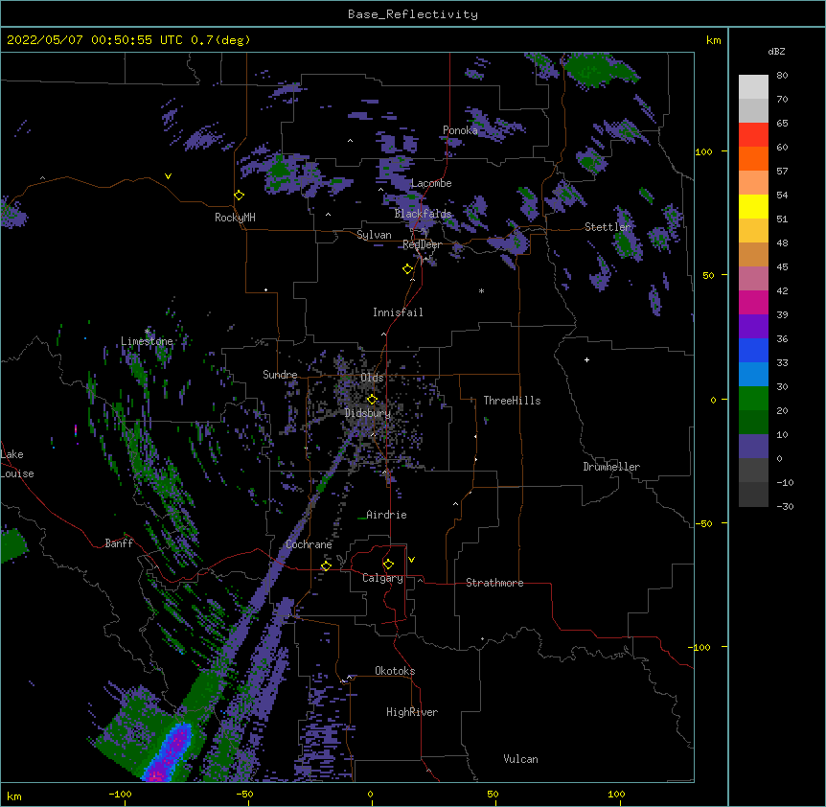
Task: Click the -30 value in the dBZ legend
Action: tap(785, 506)
